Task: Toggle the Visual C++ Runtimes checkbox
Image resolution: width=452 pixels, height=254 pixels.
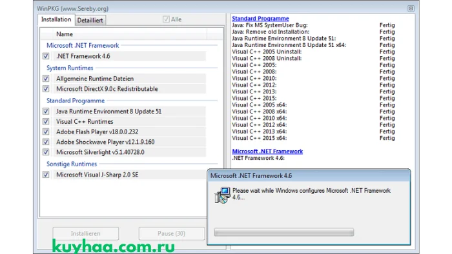Action: click(46, 122)
